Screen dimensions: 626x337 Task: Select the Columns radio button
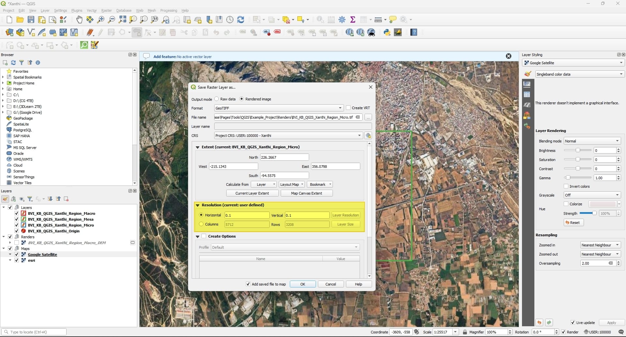pyautogui.click(x=201, y=224)
